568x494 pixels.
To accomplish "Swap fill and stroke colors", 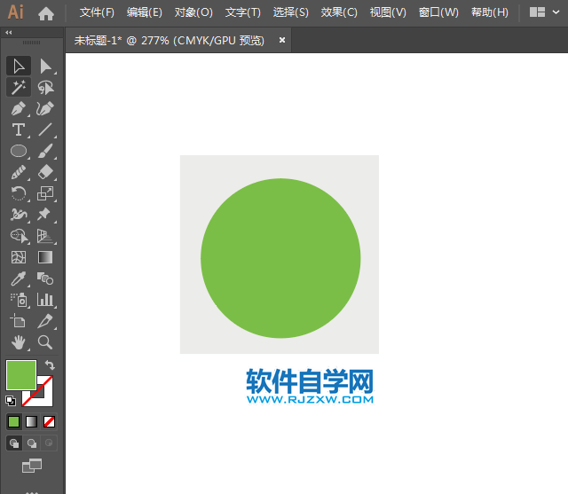I will click(x=50, y=365).
